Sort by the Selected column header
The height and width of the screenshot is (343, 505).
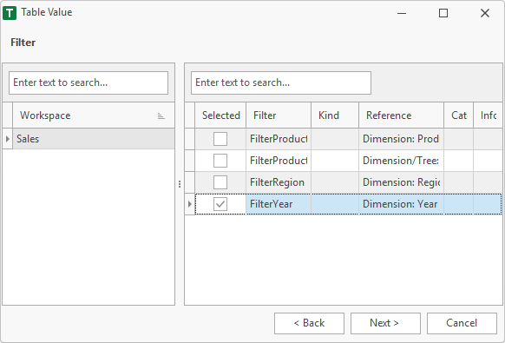point(220,115)
